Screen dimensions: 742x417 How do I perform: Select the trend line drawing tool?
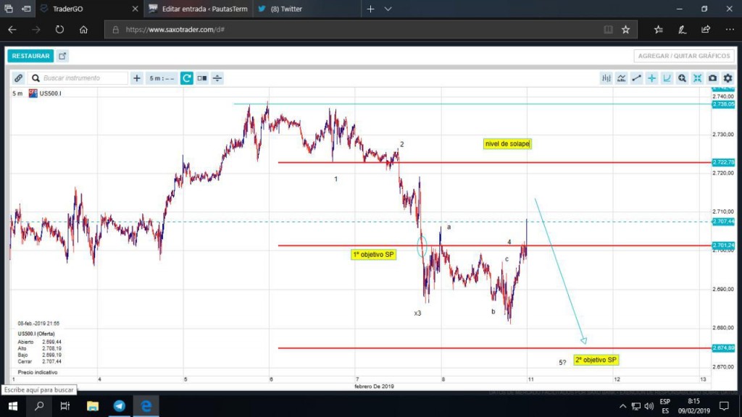636,78
